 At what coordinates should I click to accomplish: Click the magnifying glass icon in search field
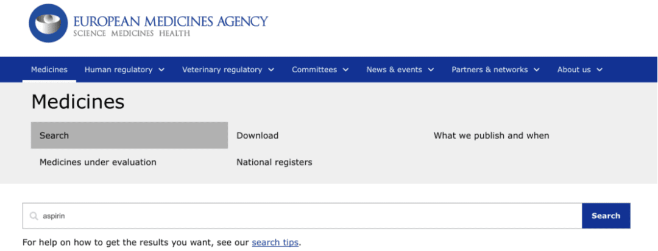(x=34, y=216)
